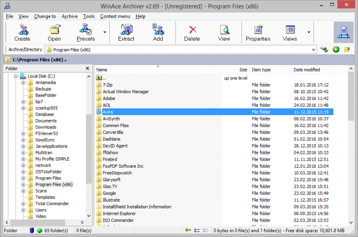Select the Internet Explorer folder row

pyautogui.click(x=214, y=214)
